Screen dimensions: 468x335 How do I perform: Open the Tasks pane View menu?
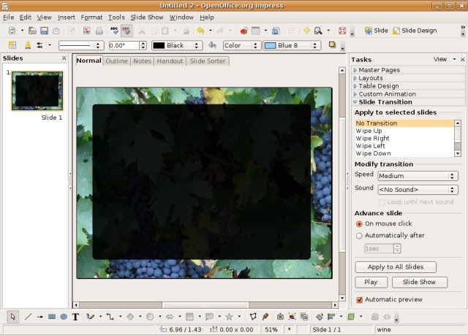pyautogui.click(x=444, y=60)
